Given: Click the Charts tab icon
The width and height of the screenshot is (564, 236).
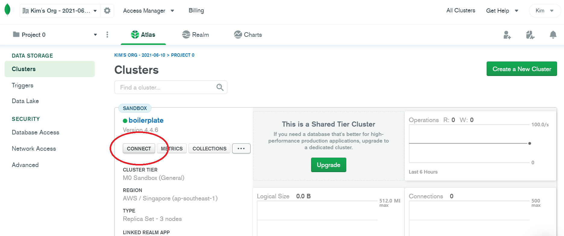Looking at the screenshot, I should click(x=238, y=35).
